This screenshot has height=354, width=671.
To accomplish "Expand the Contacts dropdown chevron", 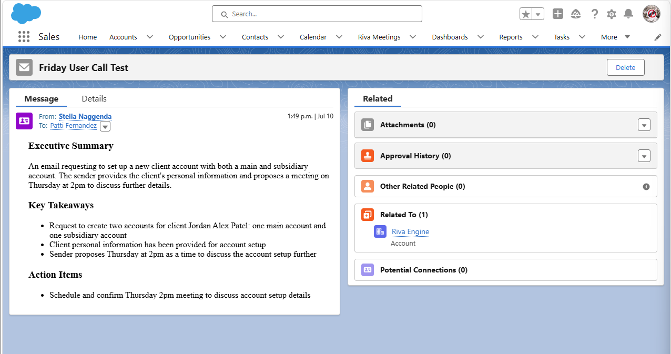I will 281,37.
